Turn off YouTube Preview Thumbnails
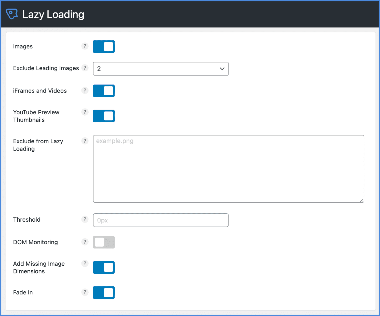Screen dimensions: 380x316 pos(104,116)
